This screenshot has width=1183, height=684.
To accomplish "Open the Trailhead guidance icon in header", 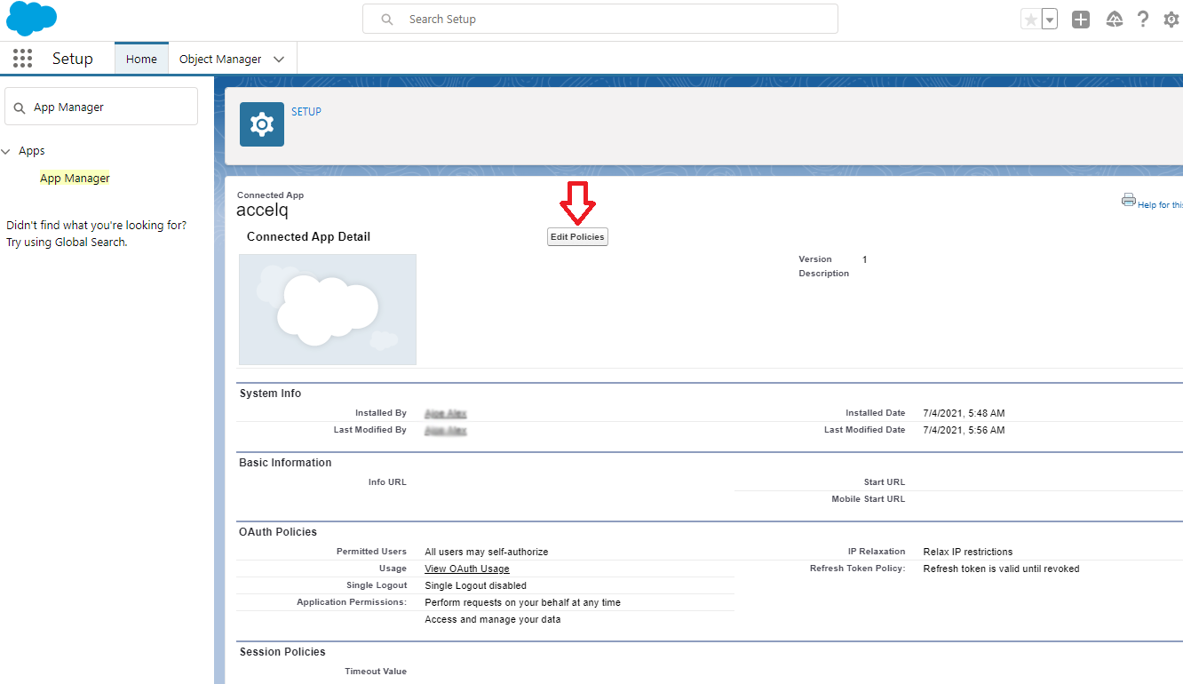I will (1115, 20).
